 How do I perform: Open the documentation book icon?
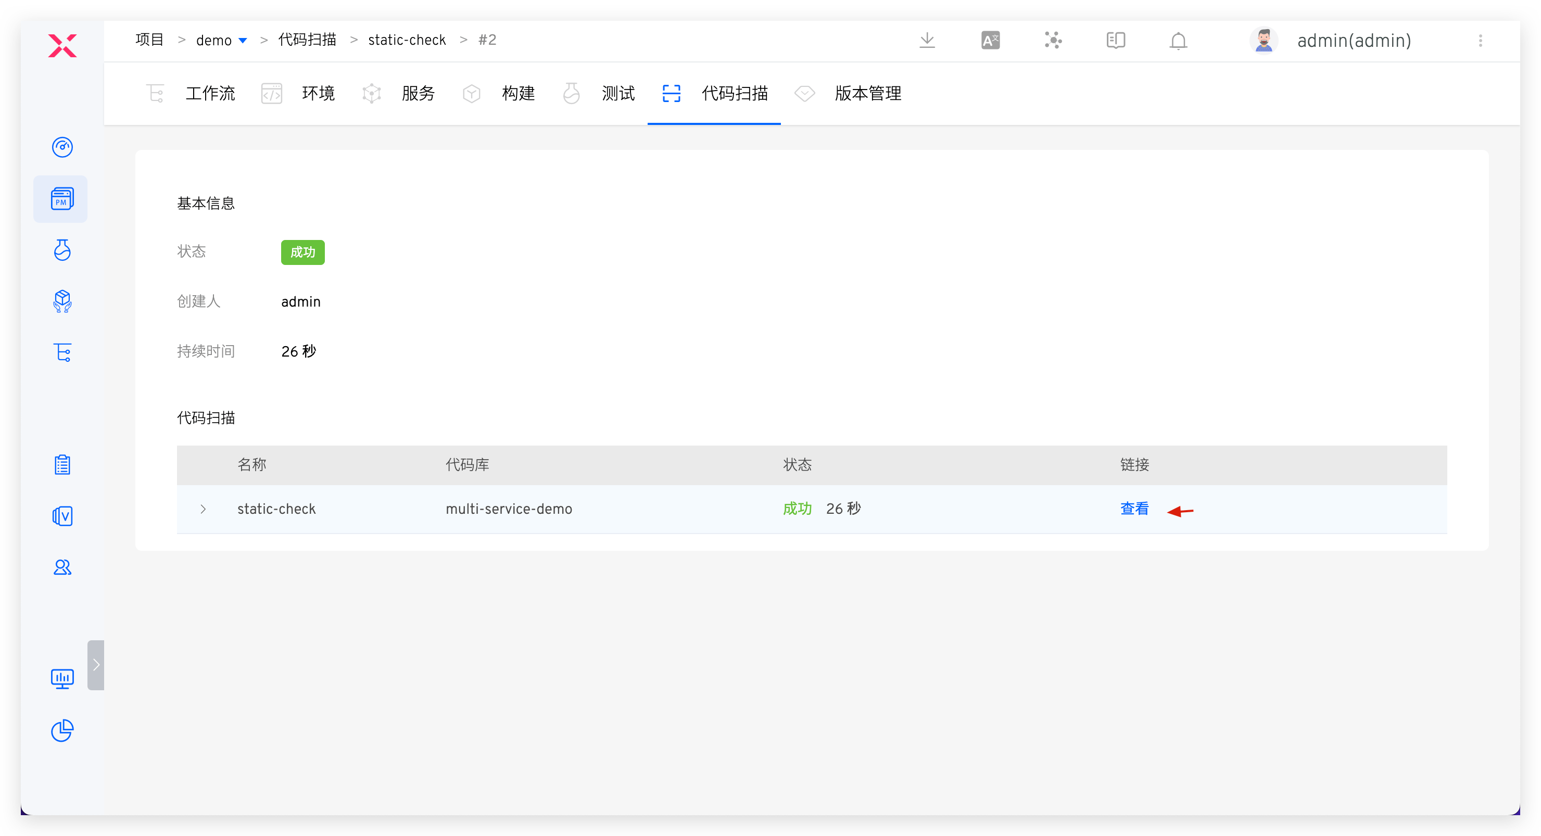tap(1115, 41)
